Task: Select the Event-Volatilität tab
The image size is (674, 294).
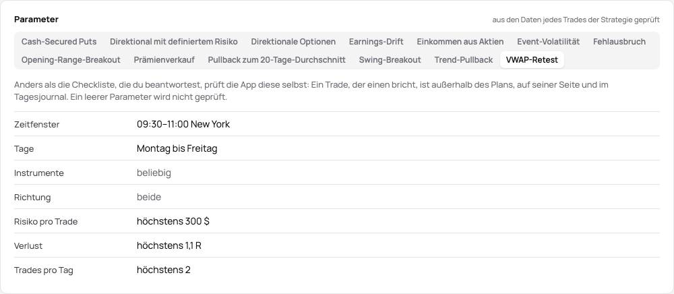Action: [548, 42]
